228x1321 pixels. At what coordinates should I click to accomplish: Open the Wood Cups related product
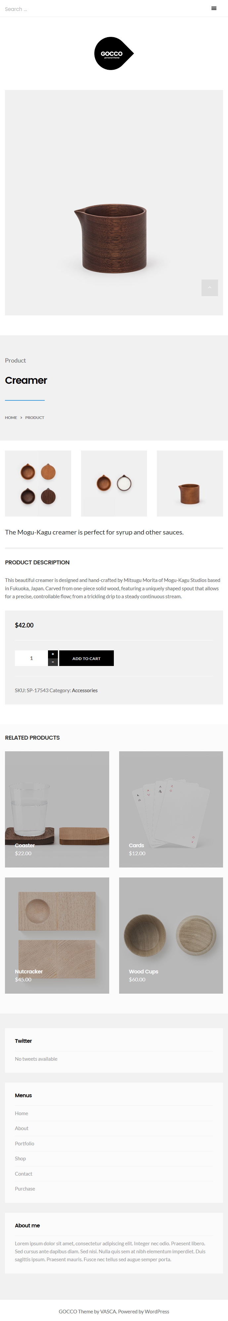(x=171, y=935)
